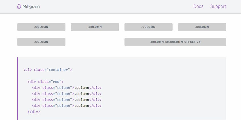Click the first div class="column" code line
Viewport: 241px width, 120px height.
point(67,88)
